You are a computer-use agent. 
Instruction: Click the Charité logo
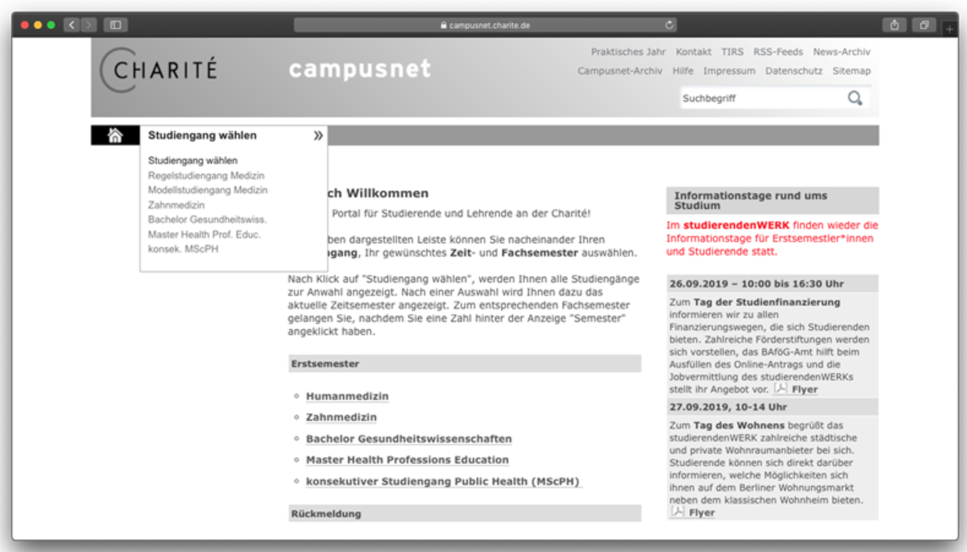click(159, 69)
